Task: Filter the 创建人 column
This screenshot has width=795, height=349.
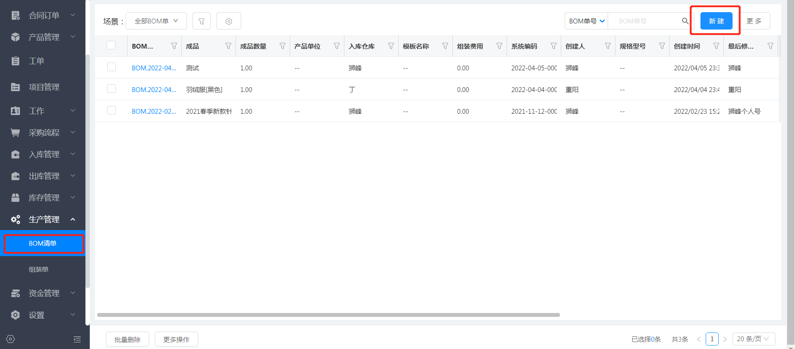Action: (x=608, y=46)
